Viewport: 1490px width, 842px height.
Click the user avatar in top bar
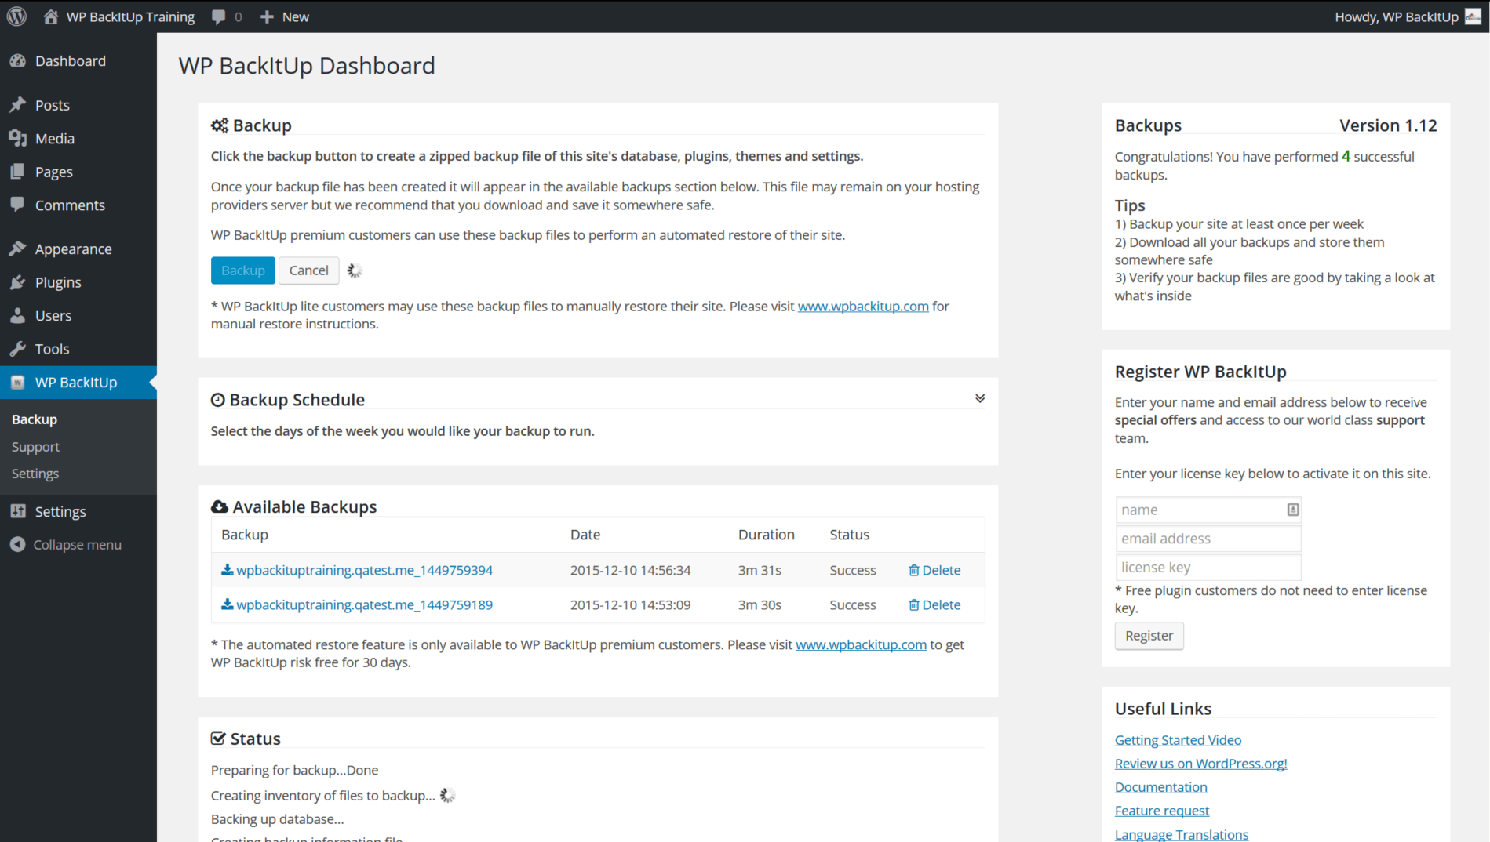(x=1473, y=16)
